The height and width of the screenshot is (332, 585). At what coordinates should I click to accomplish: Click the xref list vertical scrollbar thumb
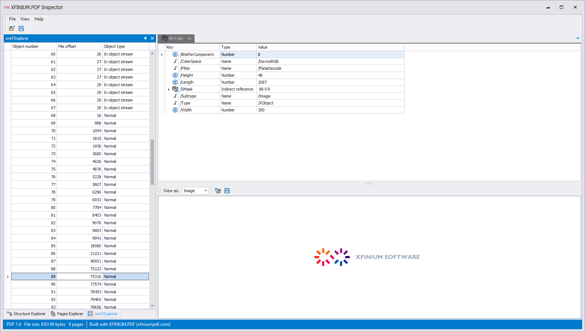point(152,162)
